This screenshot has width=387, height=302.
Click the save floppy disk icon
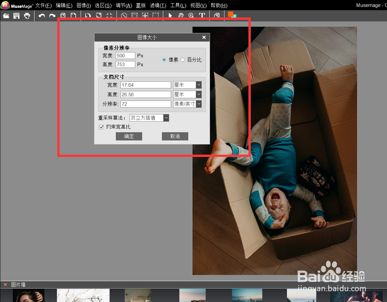pos(16,16)
